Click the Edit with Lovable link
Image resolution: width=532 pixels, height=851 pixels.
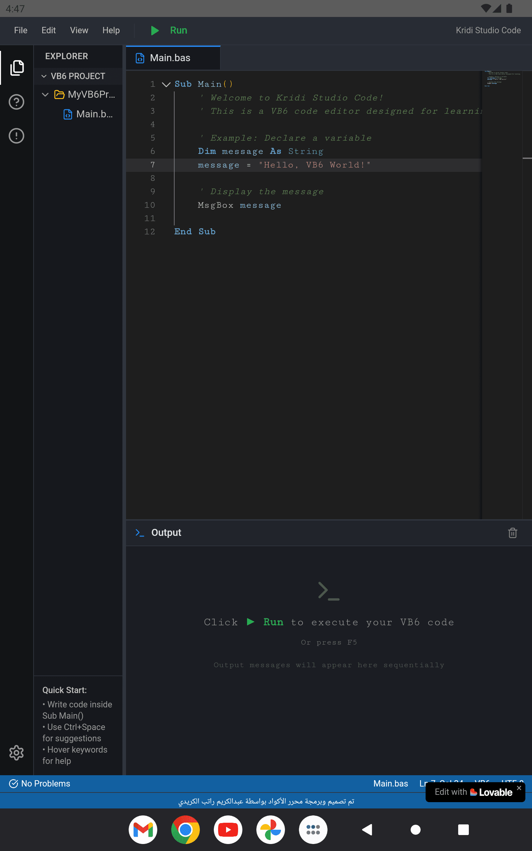(x=473, y=792)
